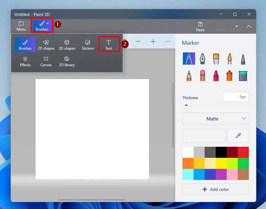Viewport: 266px width, 209px height.
Task: Click the Thickness value field
Action: pos(236,97)
